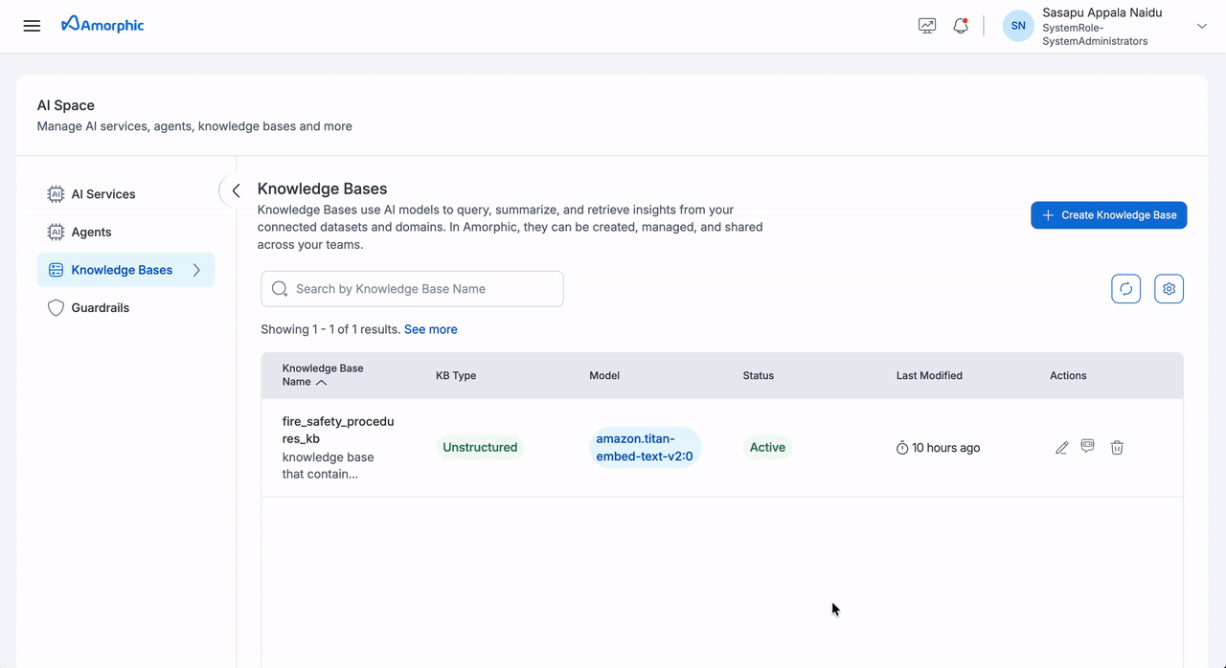Click the Guardrails shield icon in sidebar
Viewport: 1226px width, 668px height.
point(55,307)
